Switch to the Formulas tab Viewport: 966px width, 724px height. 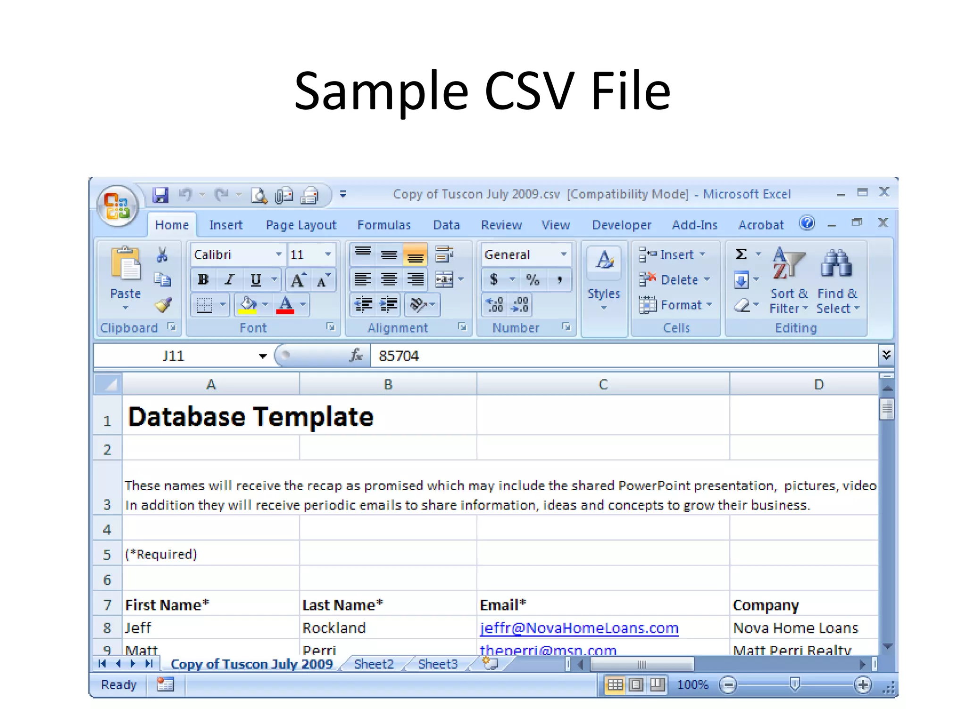point(384,225)
